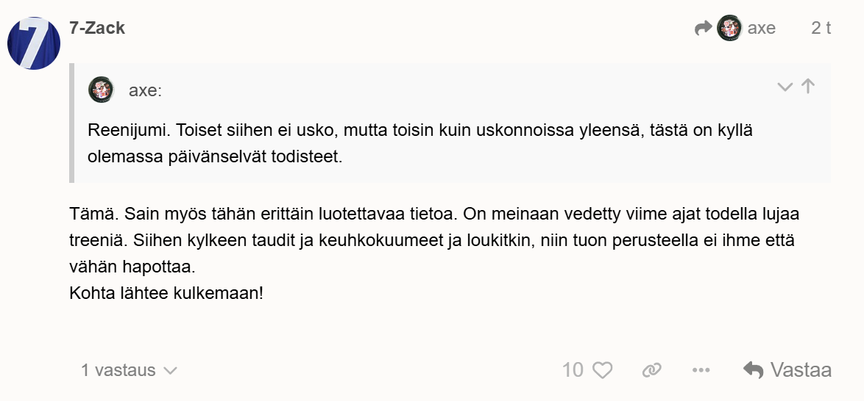Click the chevron next to 1 vastaus

[x=170, y=371]
